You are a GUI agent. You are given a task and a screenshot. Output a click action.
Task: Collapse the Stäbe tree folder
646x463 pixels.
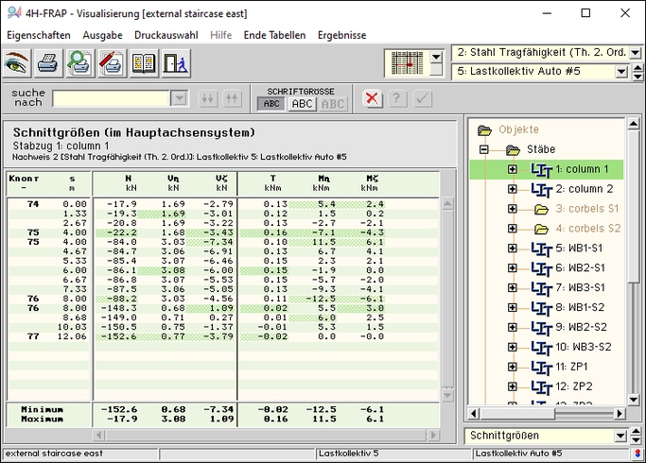click(484, 149)
